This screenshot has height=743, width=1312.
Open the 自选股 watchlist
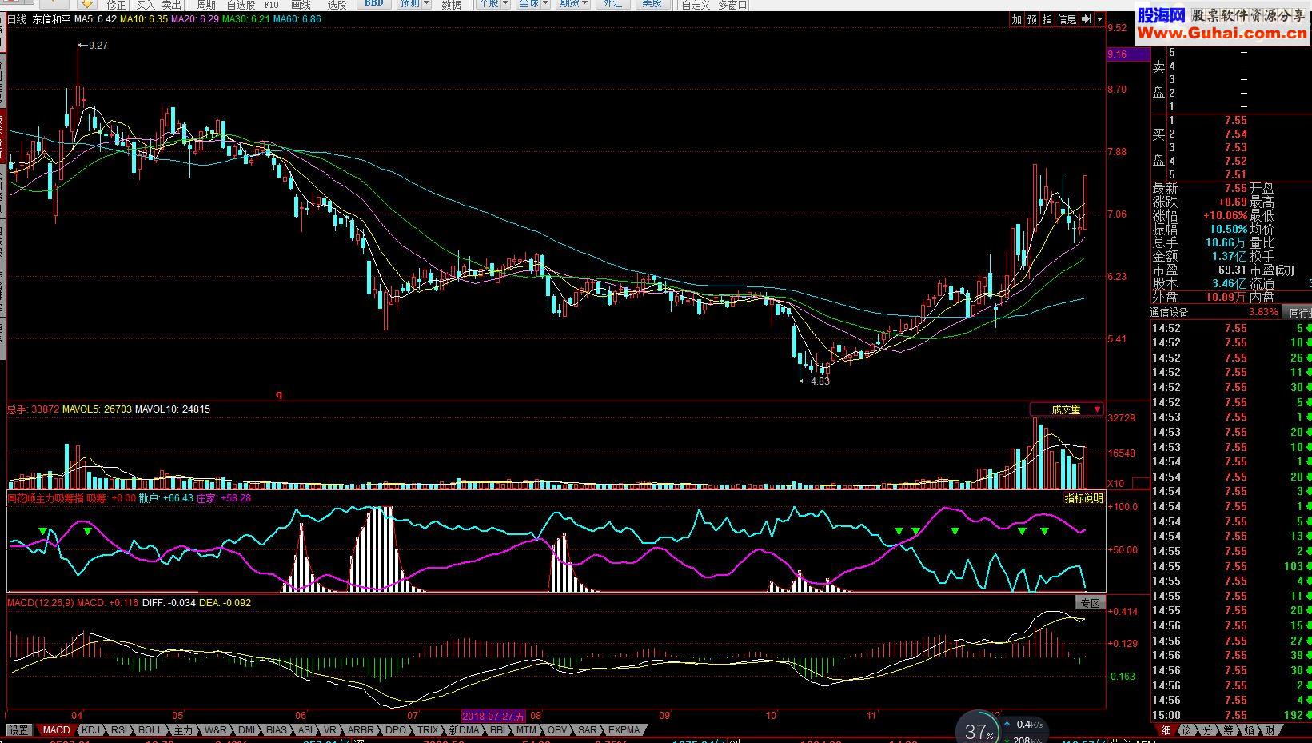coord(241,5)
